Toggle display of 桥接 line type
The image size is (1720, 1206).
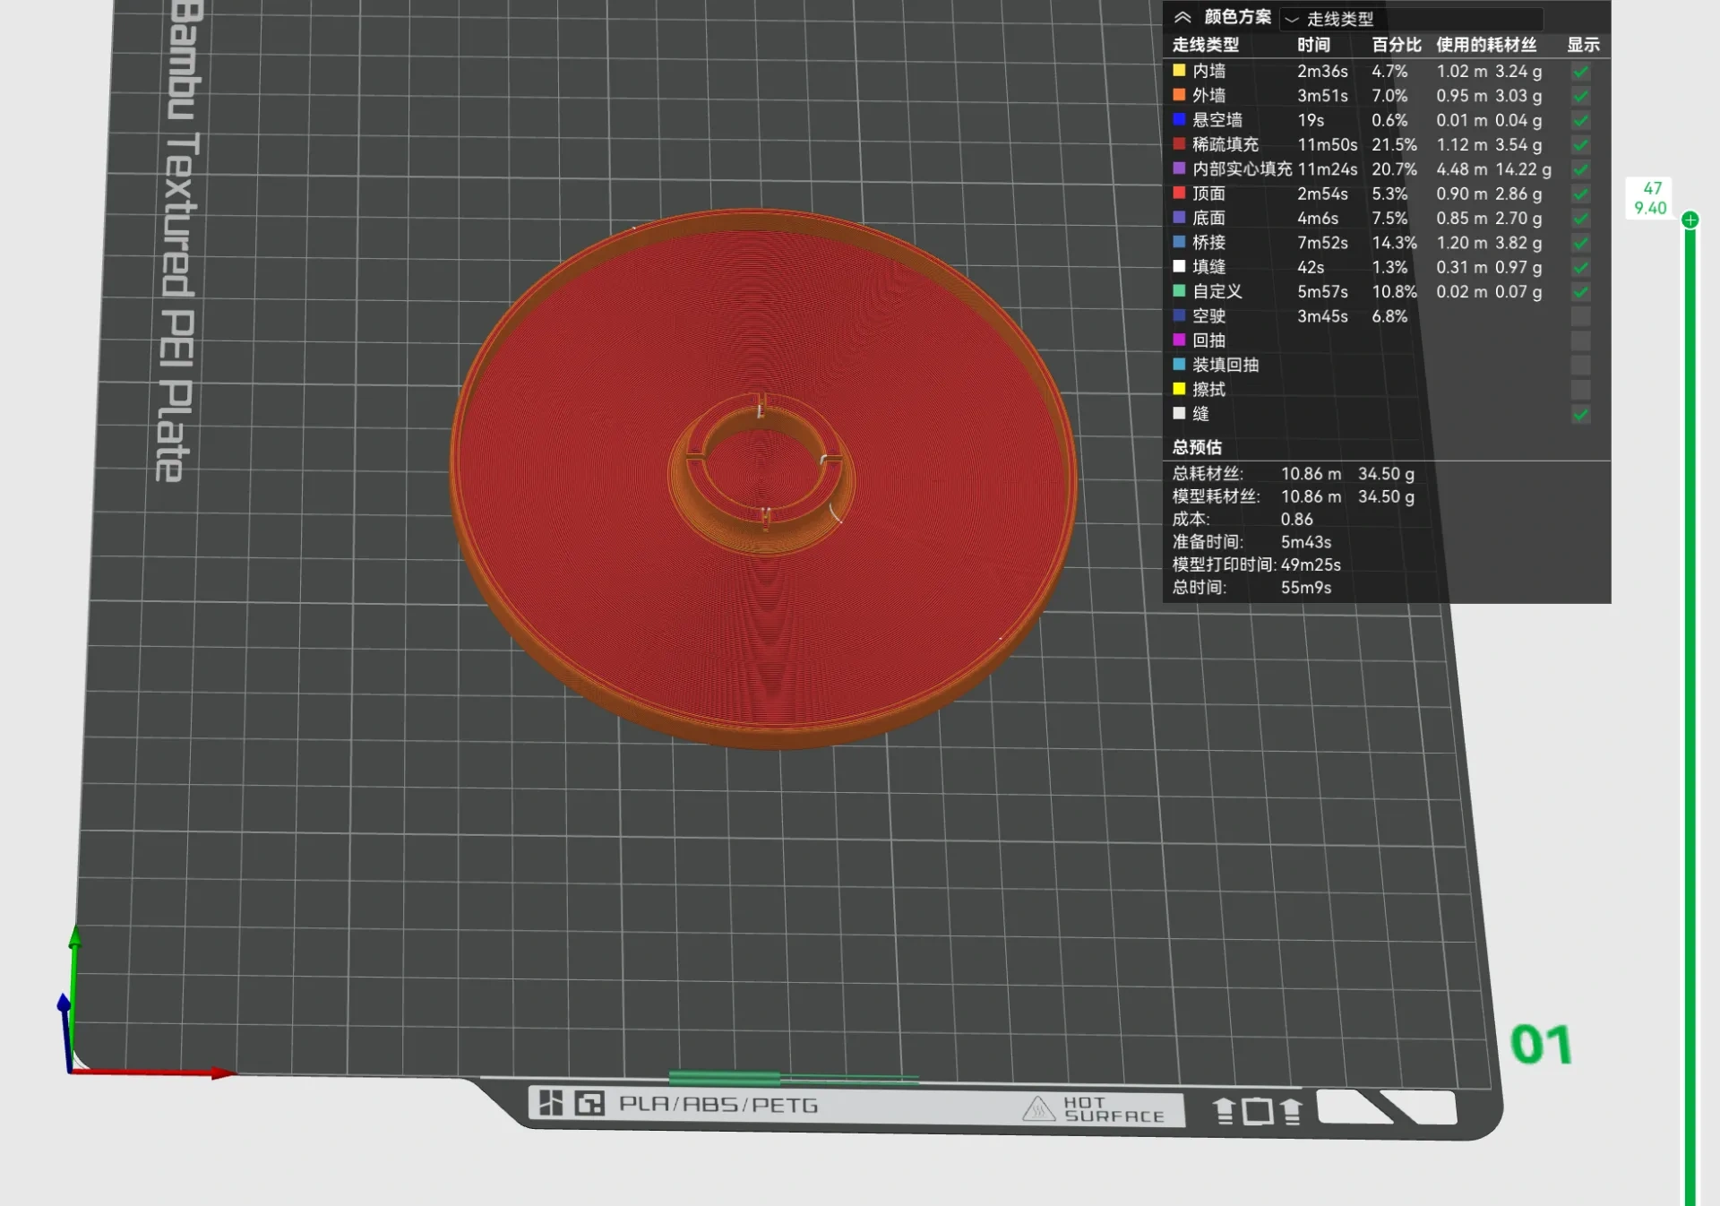[x=1581, y=243]
